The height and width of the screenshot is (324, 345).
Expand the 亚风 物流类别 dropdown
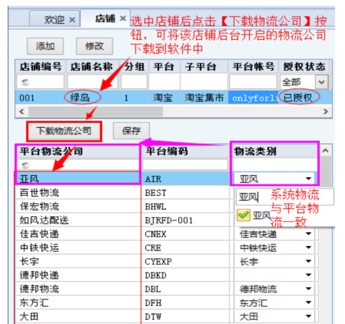[x=308, y=179]
